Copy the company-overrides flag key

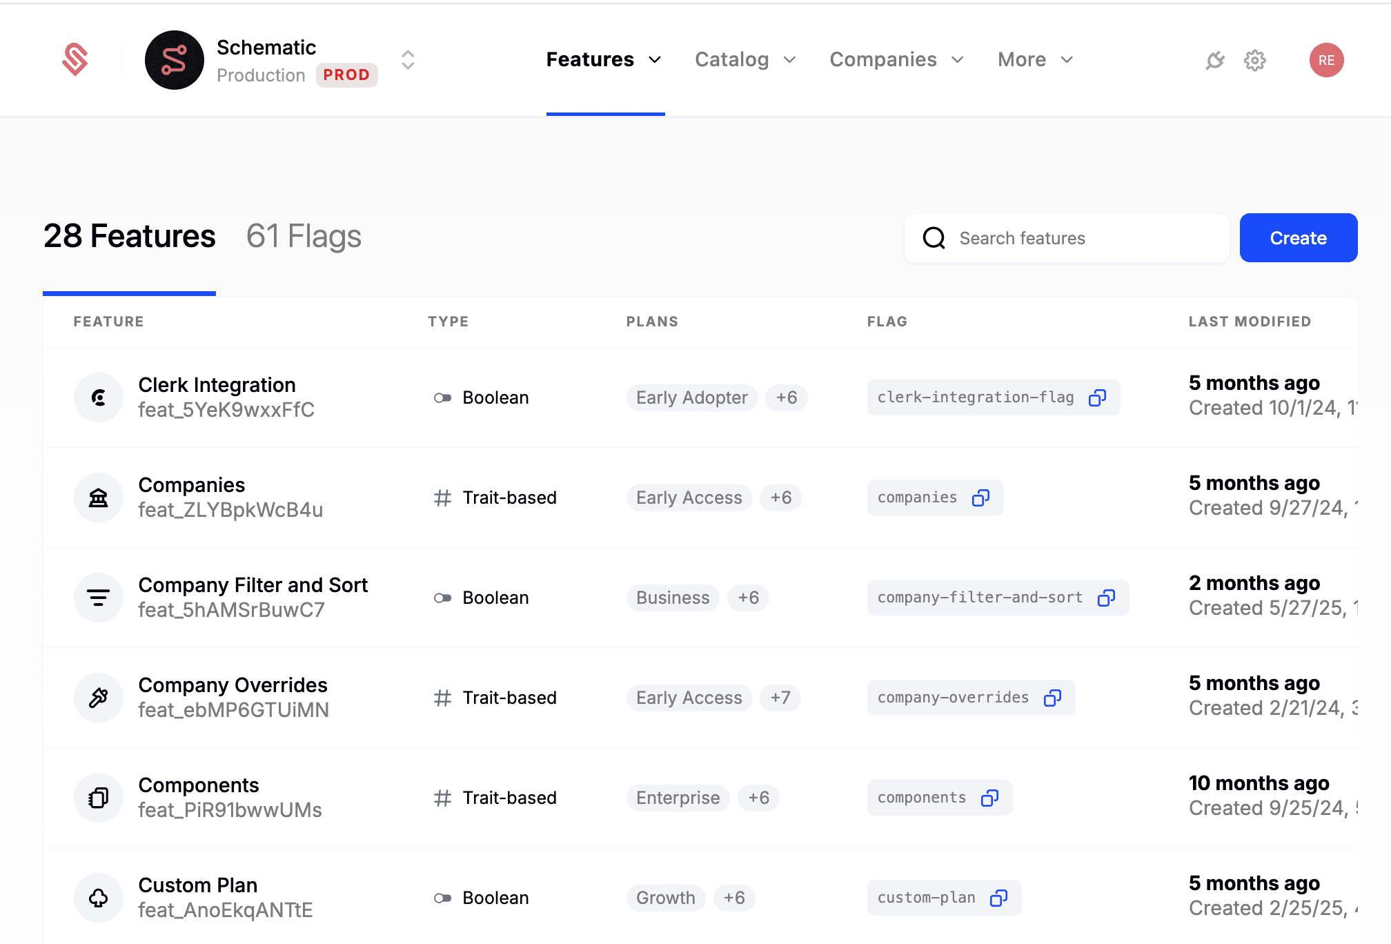point(1052,698)
